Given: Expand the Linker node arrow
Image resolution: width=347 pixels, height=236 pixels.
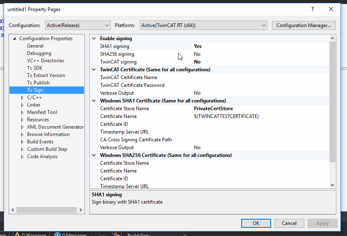Looking at the screenshot, I should [x=22, y=105].
